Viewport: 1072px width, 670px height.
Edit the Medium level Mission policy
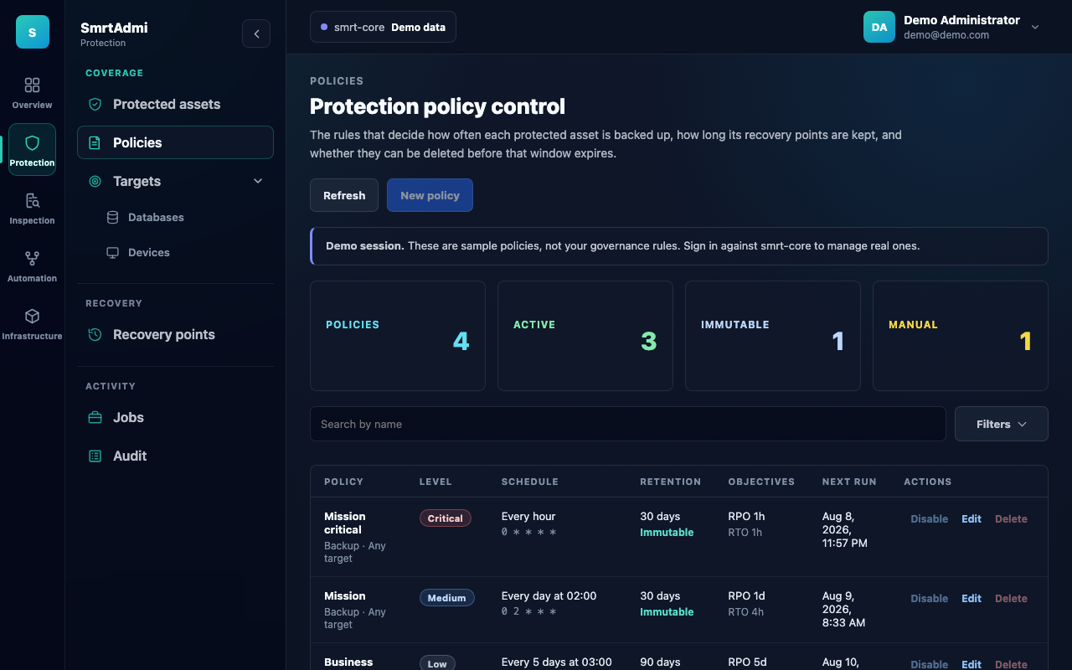[x=971, y=599]
